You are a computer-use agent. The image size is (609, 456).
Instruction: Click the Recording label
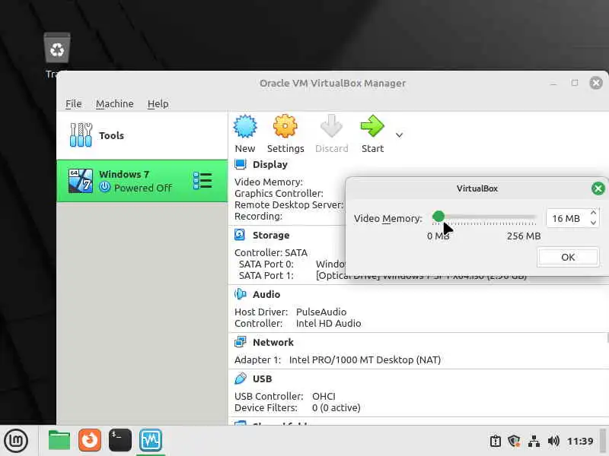coord(258,216)
